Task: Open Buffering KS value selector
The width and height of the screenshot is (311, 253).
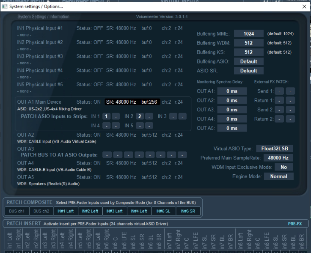Action: [x=249, y=52]
